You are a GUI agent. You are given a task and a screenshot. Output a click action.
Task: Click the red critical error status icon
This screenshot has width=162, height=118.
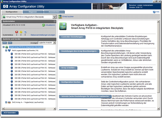click(x=17, y=32)
